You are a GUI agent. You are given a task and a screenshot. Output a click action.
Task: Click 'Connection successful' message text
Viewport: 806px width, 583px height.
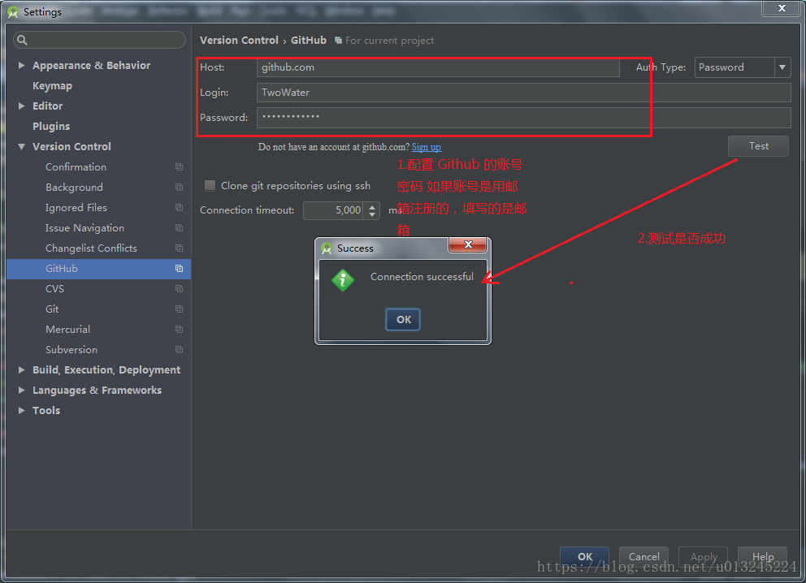[422, 276]
